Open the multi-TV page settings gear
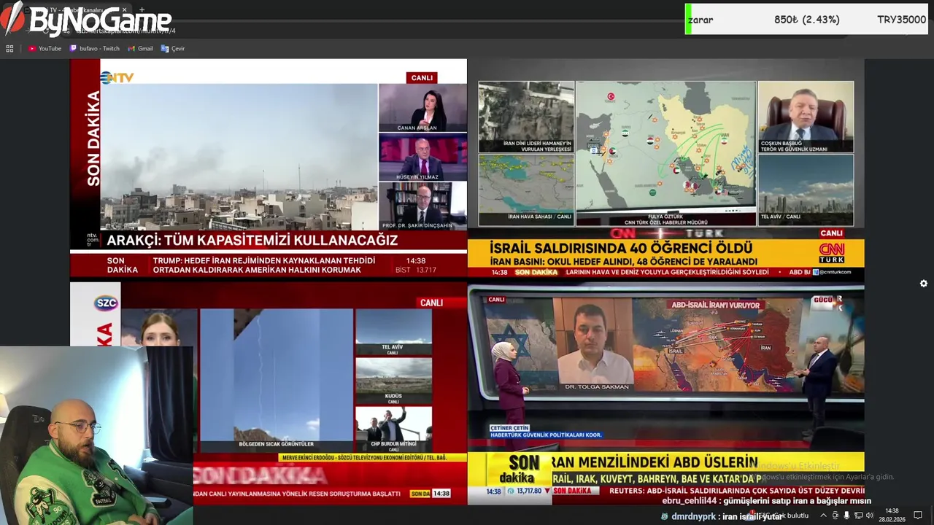Image resolution: width=934 pixels, height=525 pixels. (x=923, y=284)
